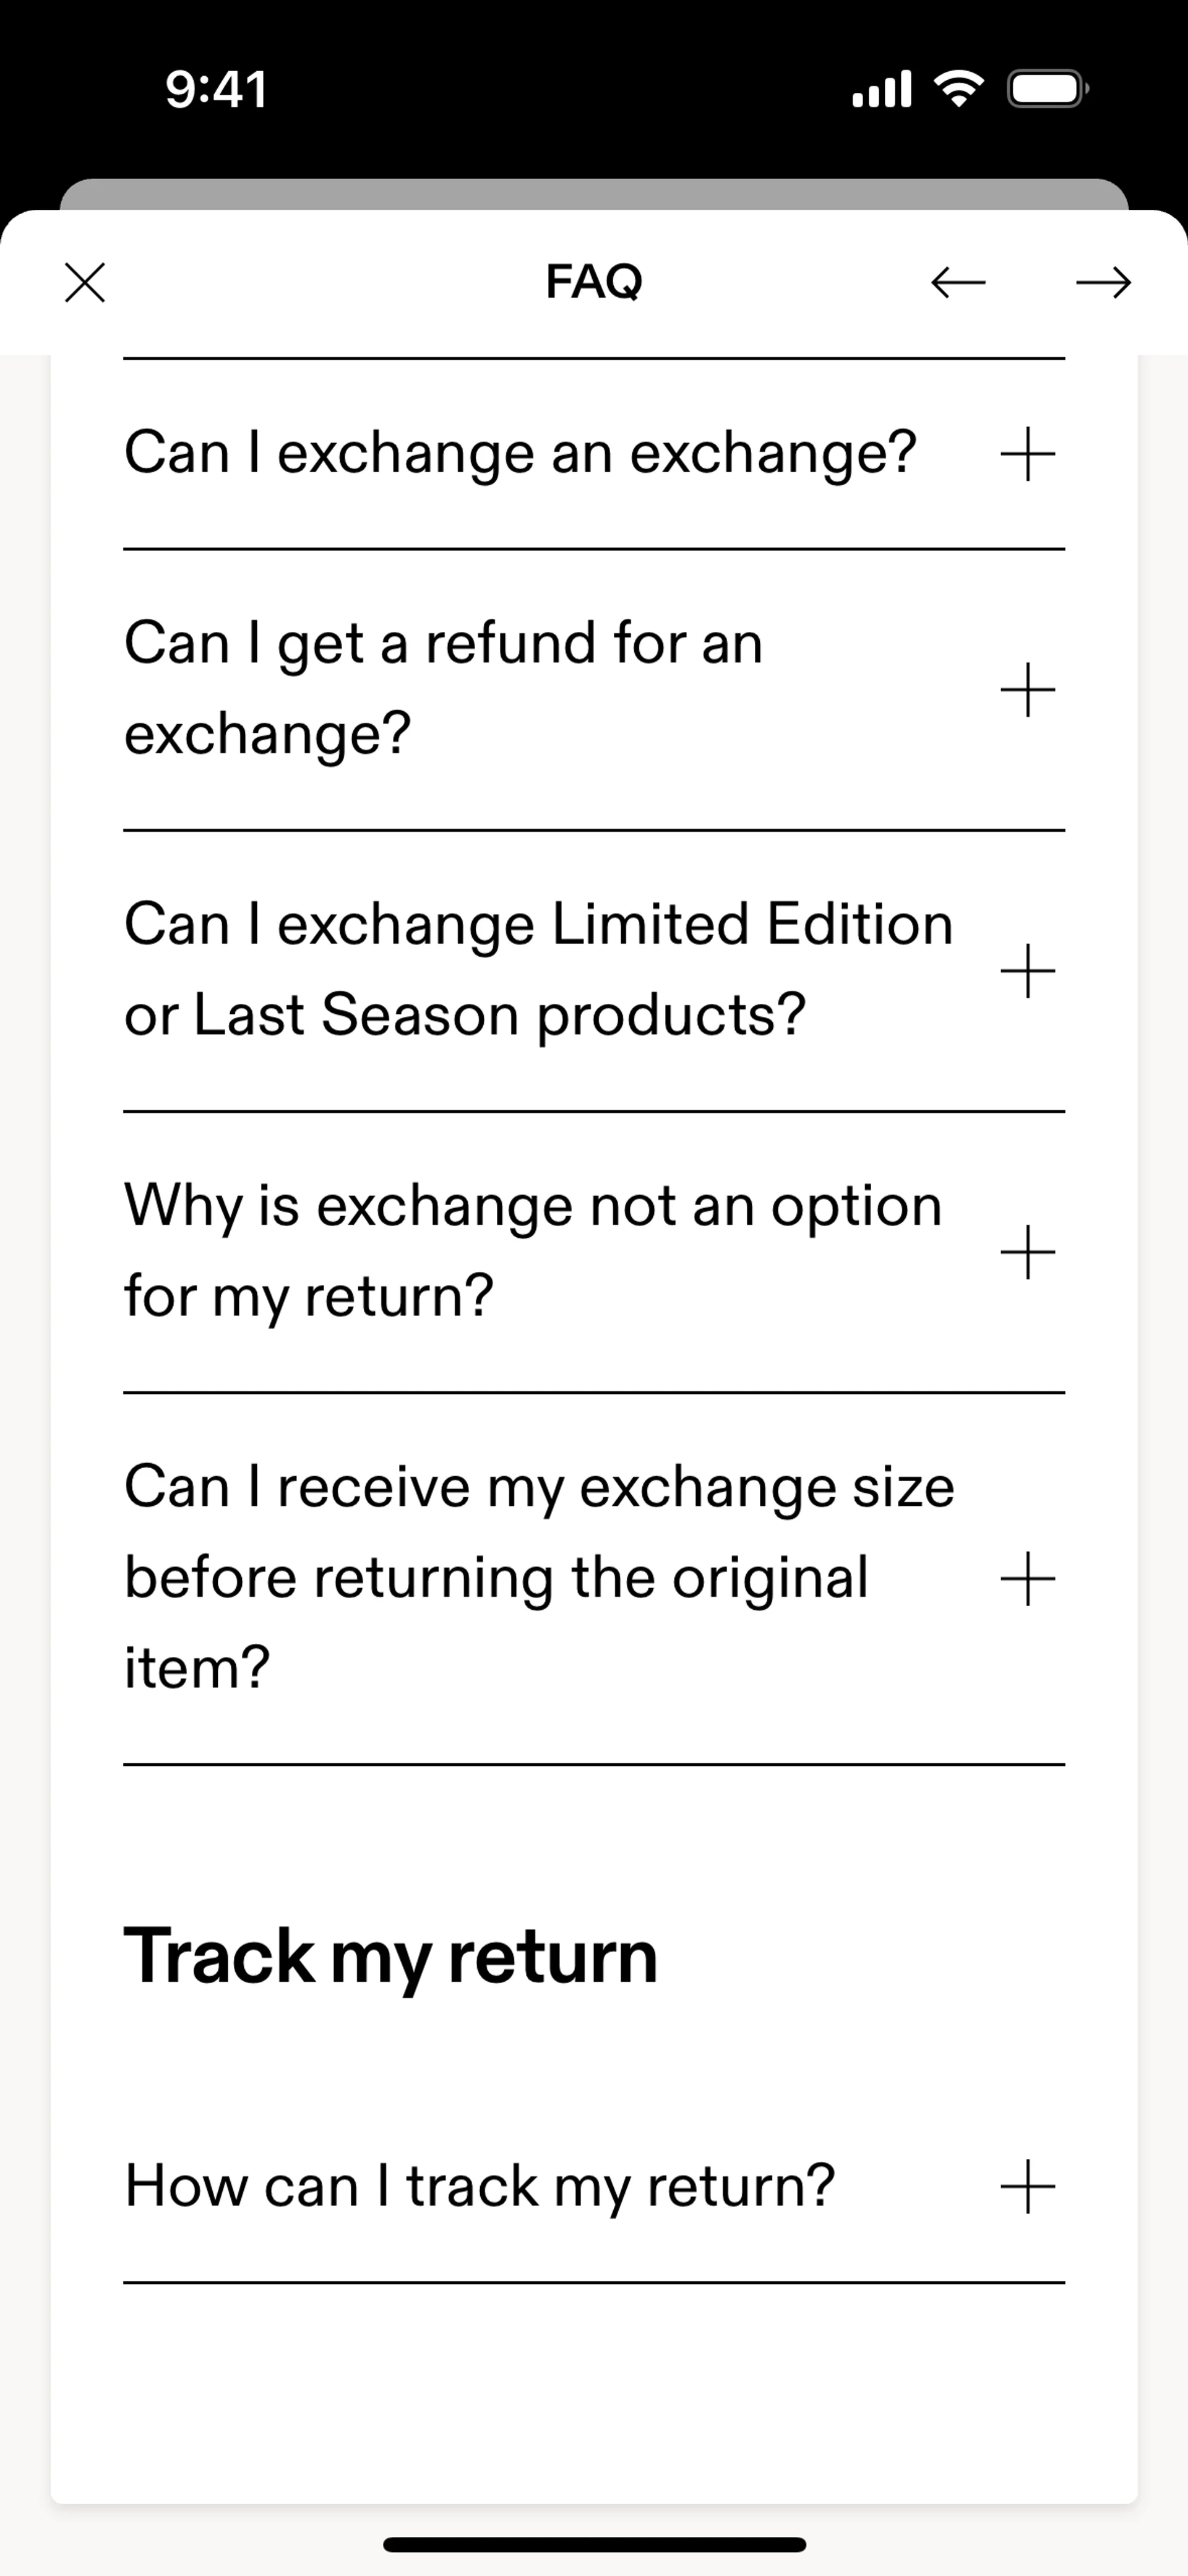Go forward with the right arrow icon

point(1103,282)
